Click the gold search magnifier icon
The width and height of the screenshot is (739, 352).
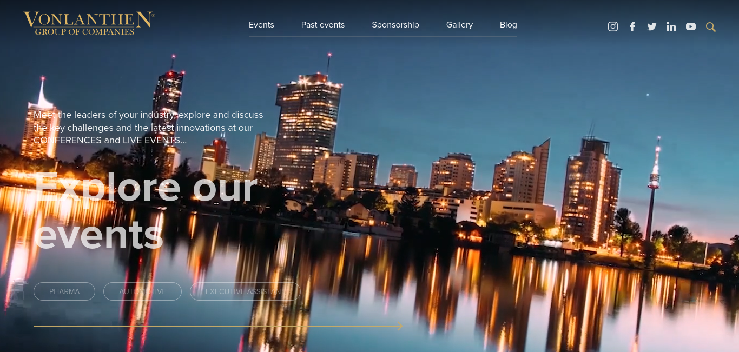click(x=711, y=27)
